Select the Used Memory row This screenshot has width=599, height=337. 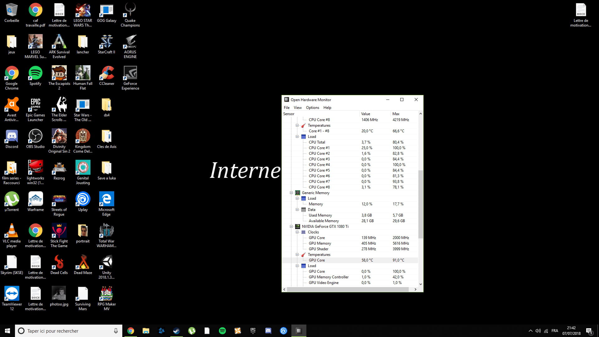tap(350, 215)
